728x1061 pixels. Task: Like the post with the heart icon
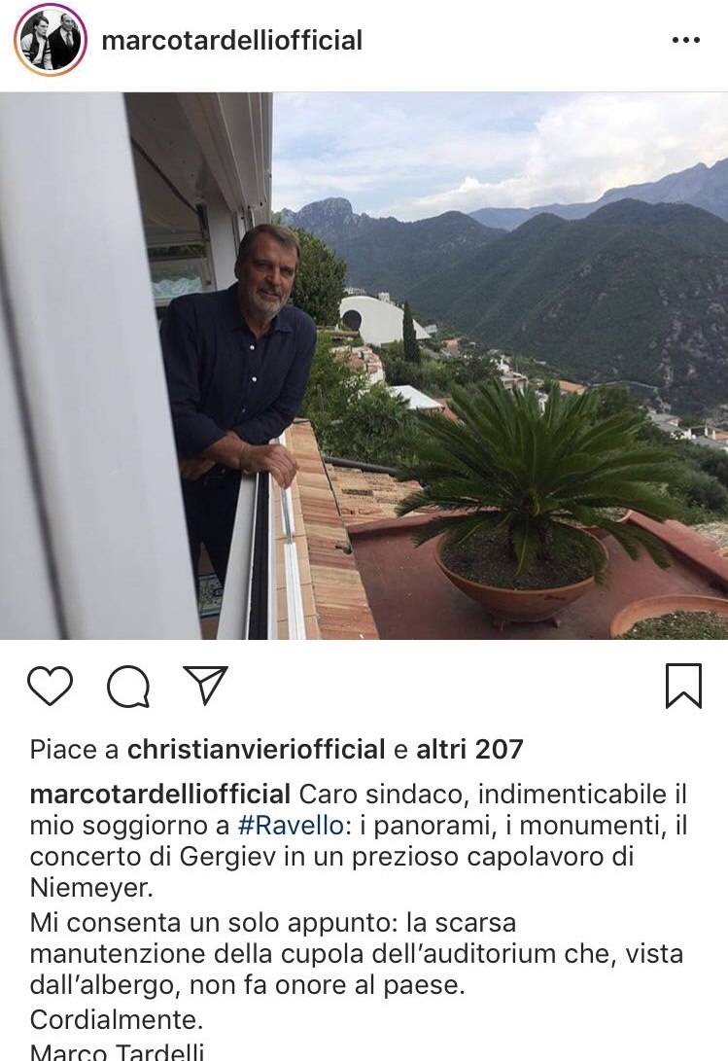tap(51, 687)
